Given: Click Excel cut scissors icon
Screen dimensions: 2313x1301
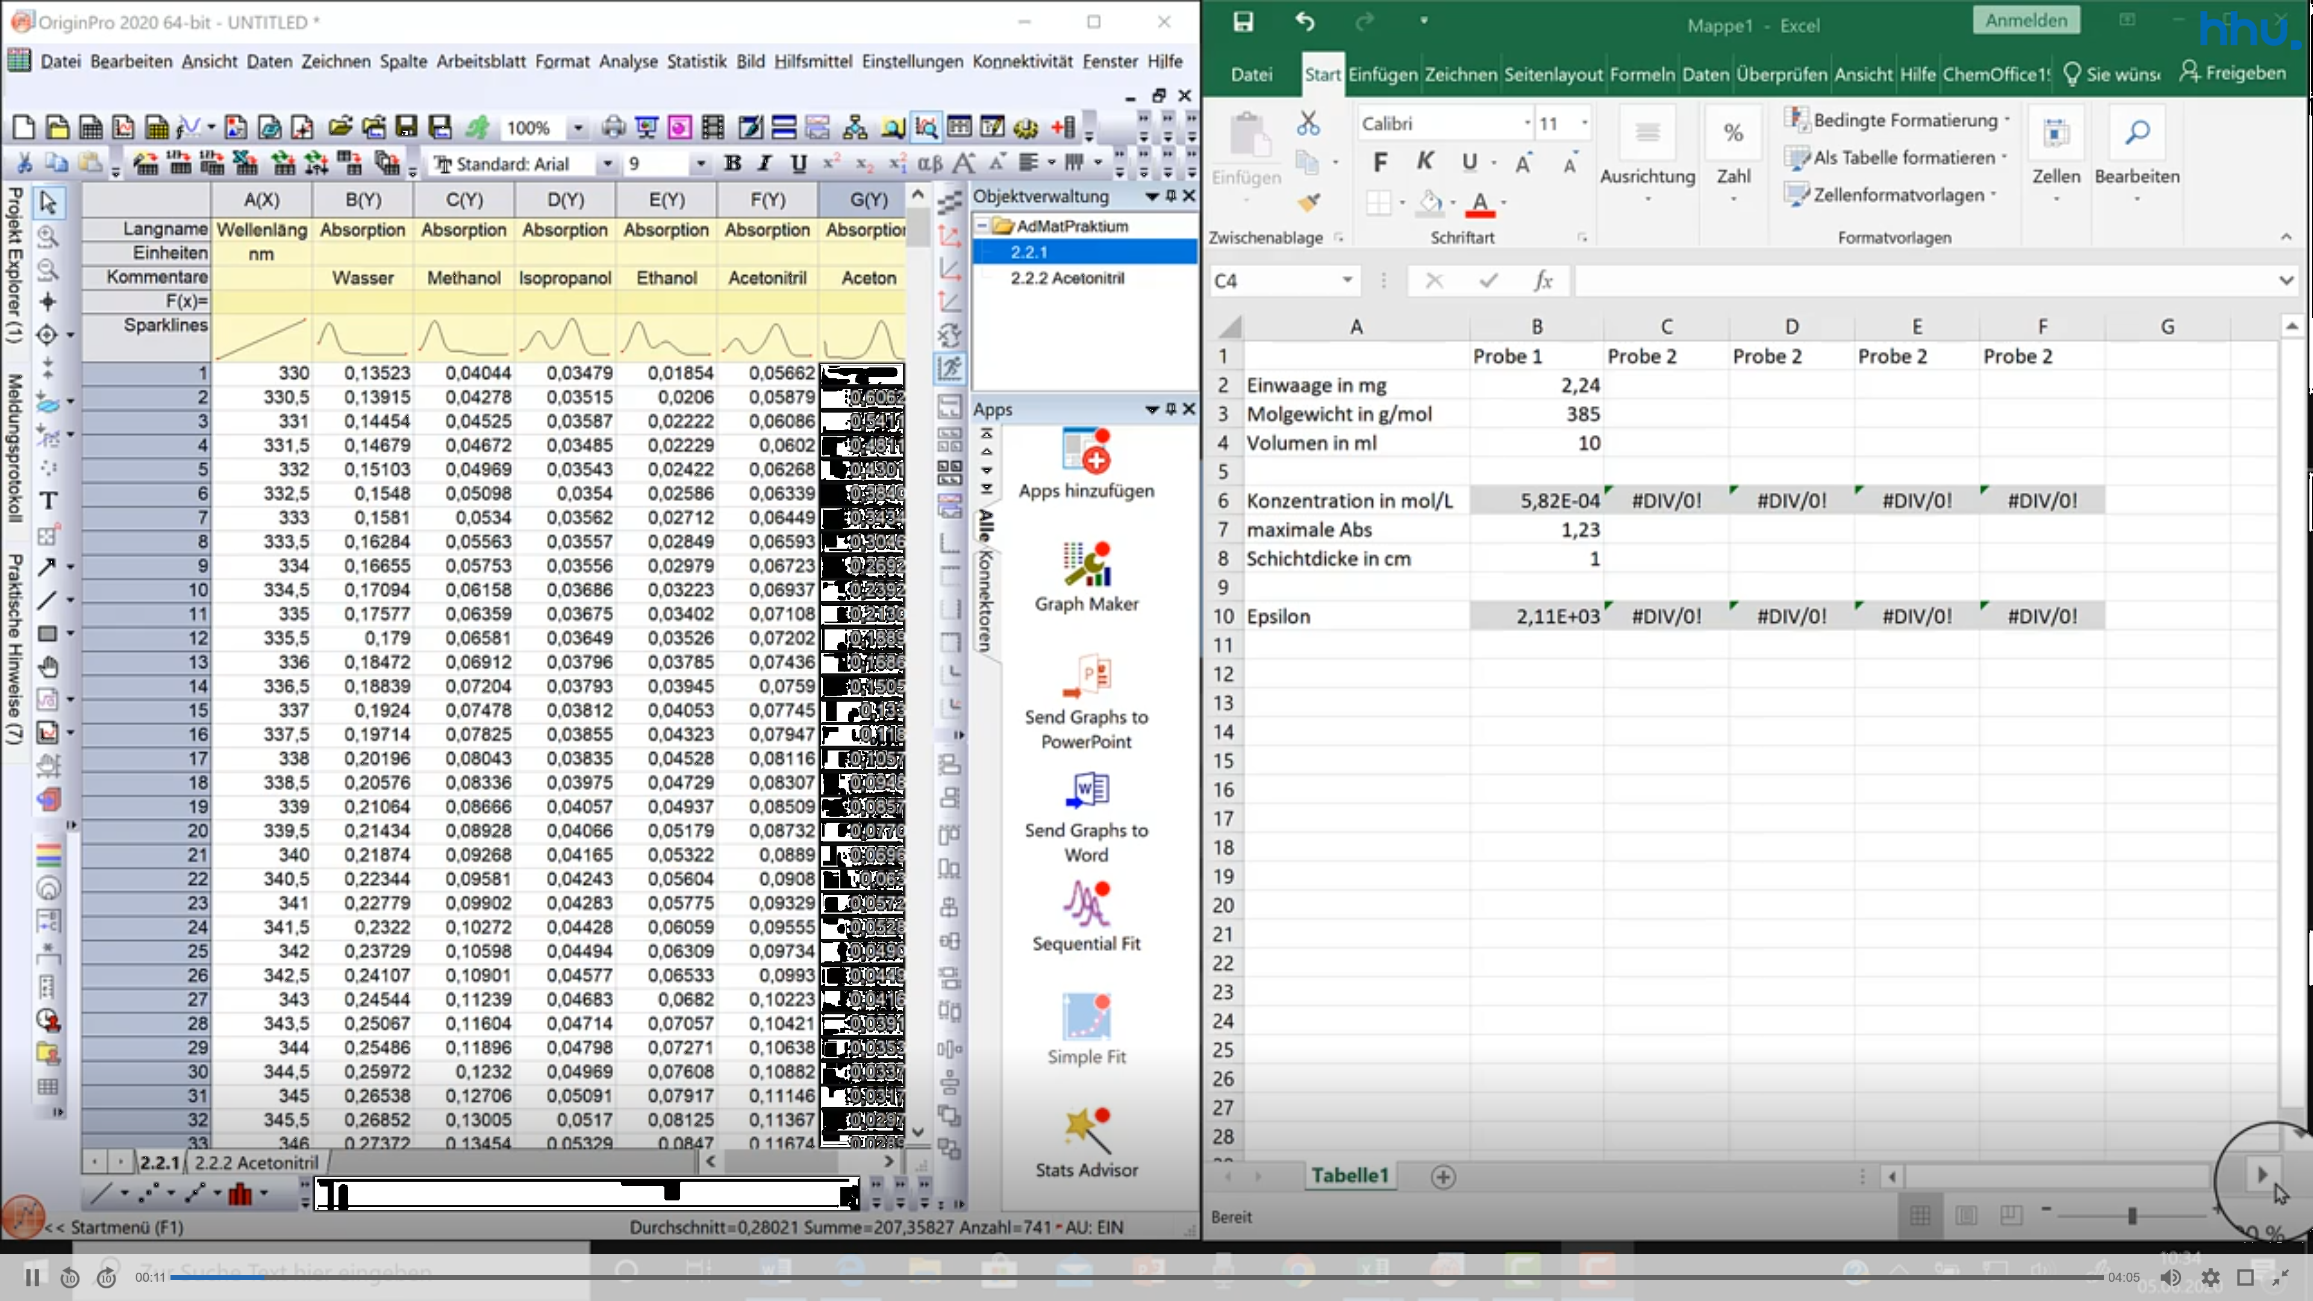Looking at the screenshot, I should pyautogui.click(x=1308, y=123).
